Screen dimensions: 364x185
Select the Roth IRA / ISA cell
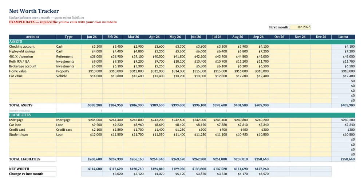point(32,62)
